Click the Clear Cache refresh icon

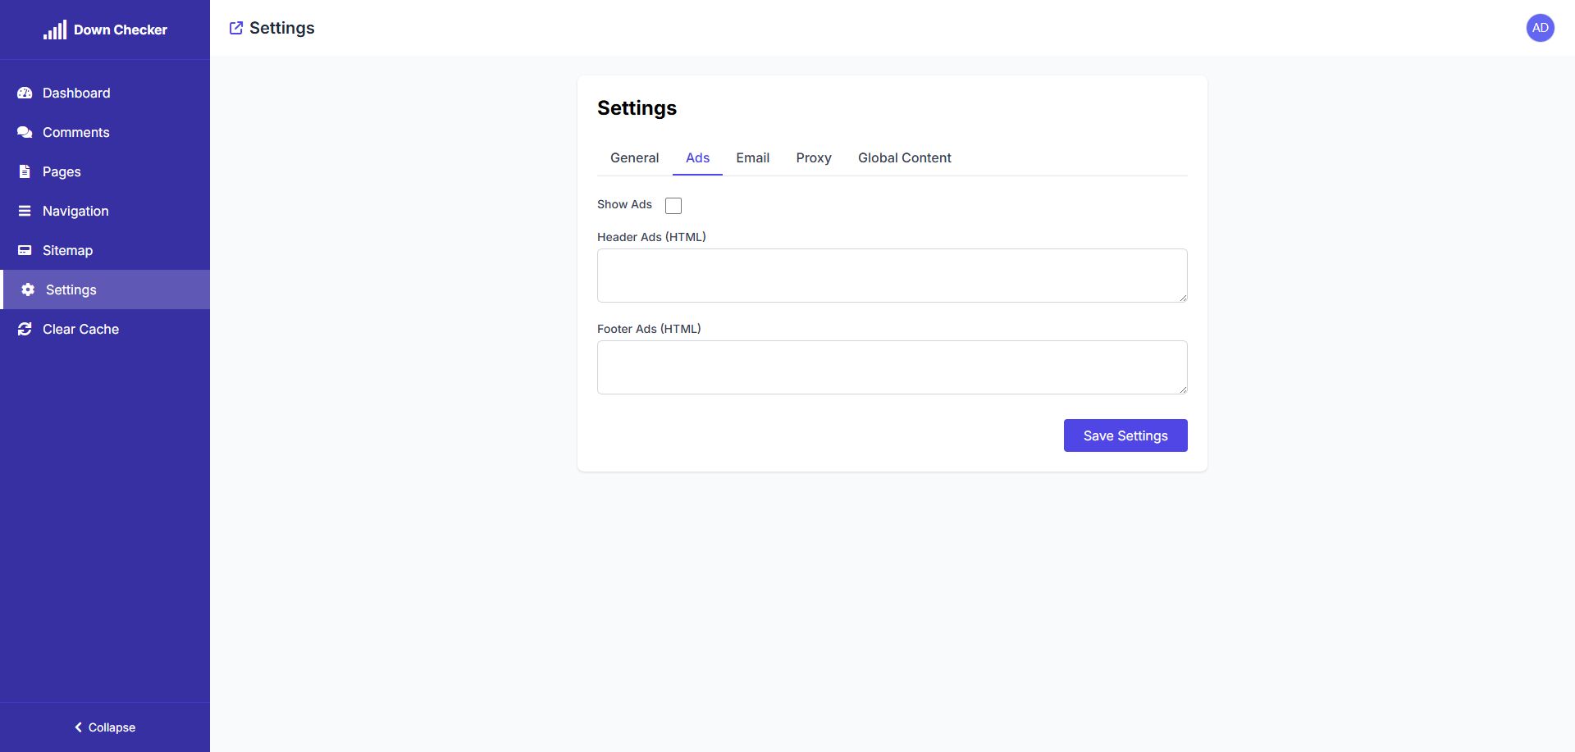(x=25, y=330)
